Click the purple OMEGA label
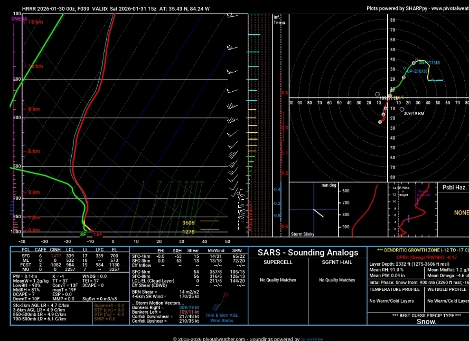Screen dimensions: 469x341 pyautogui.click(x=19, y=19)
